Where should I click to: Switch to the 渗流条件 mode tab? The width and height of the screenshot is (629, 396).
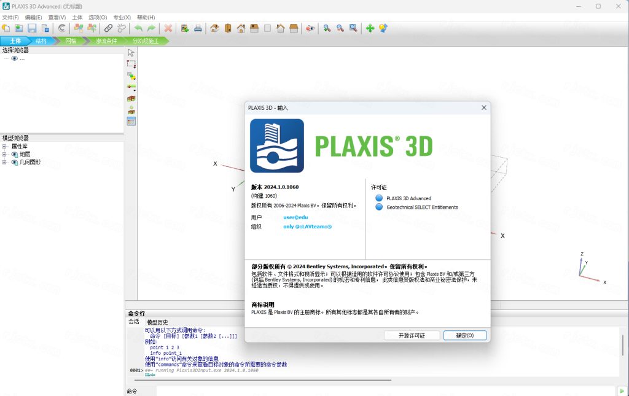point(106,41)
